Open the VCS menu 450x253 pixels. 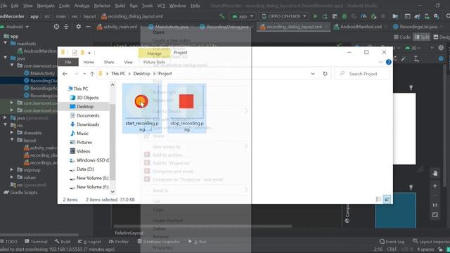coord(161,6)
